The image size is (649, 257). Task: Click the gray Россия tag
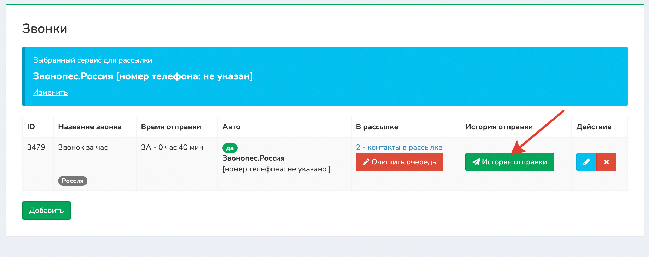pos(72,181)
